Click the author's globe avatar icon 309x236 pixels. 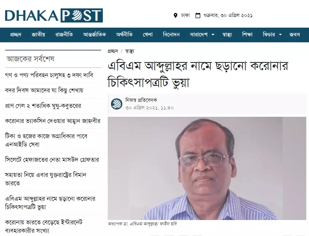[116, 104]
